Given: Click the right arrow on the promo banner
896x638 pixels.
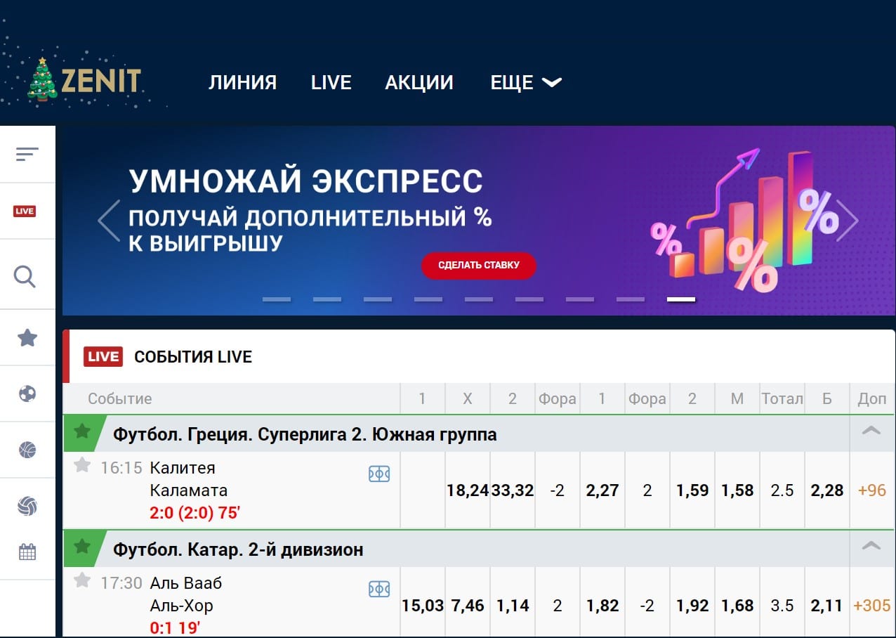Looking at the screenshot, I should click(850, 220).
